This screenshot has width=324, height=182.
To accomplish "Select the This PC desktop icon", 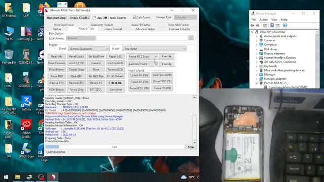I will tap(9, 33).
